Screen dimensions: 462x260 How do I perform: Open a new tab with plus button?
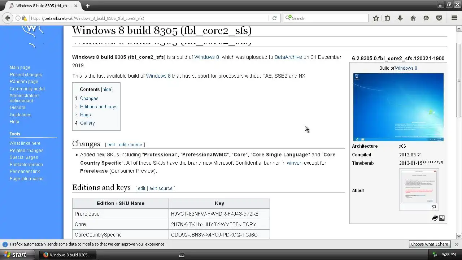tap(88, 6)
